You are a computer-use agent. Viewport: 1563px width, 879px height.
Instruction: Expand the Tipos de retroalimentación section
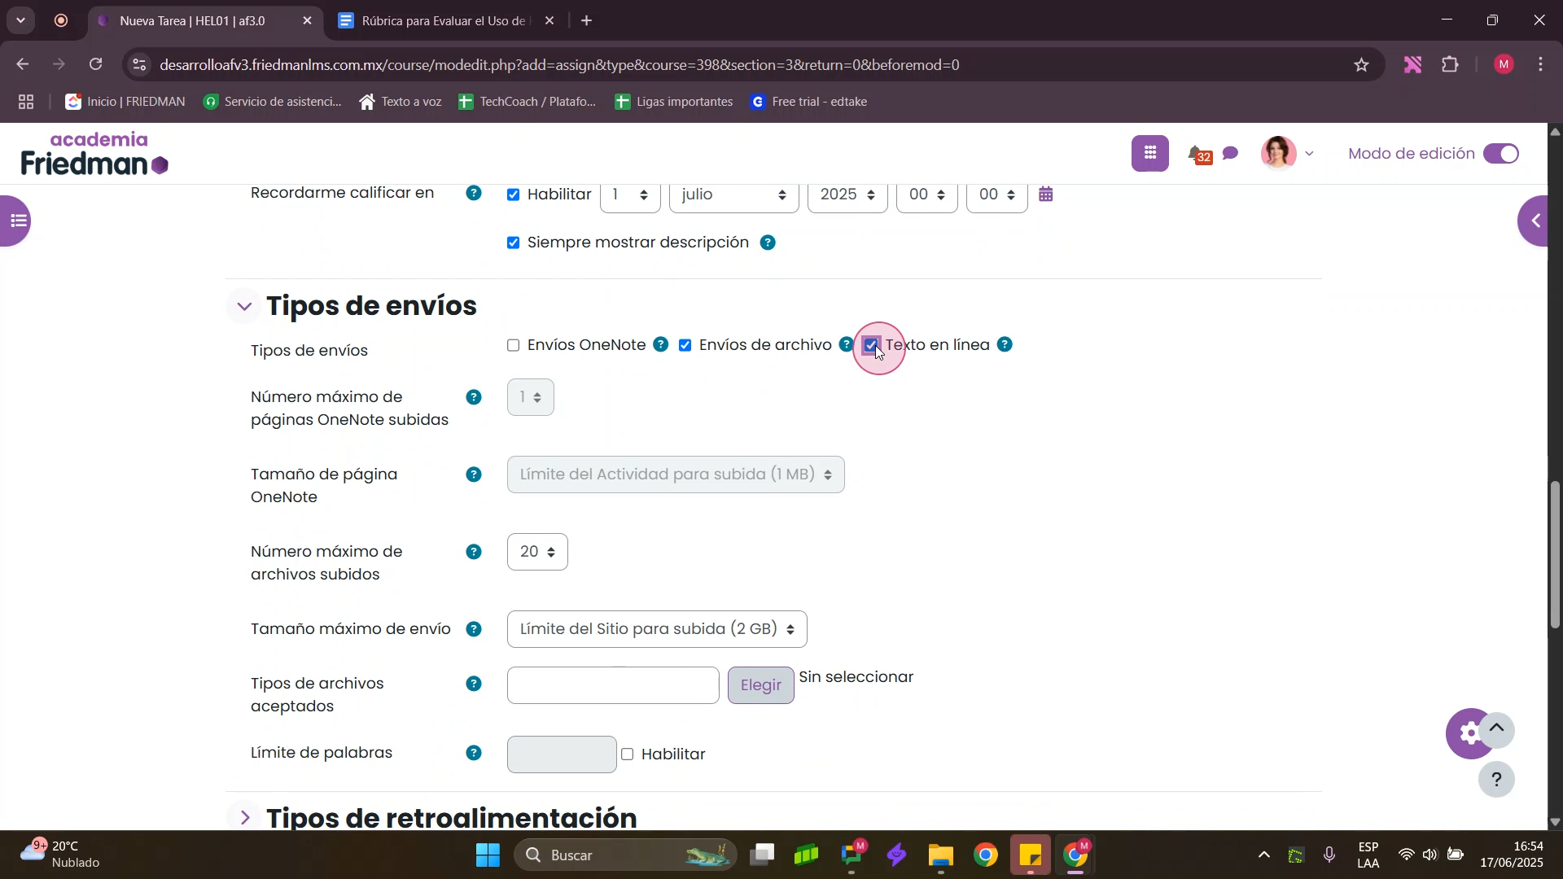(x=245, y=818)
